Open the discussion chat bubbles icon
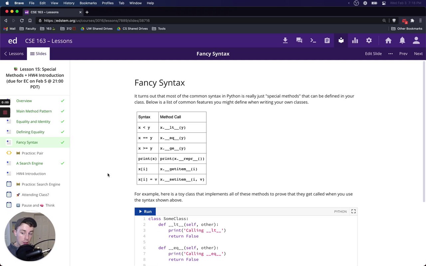 (x=299, y=41)
